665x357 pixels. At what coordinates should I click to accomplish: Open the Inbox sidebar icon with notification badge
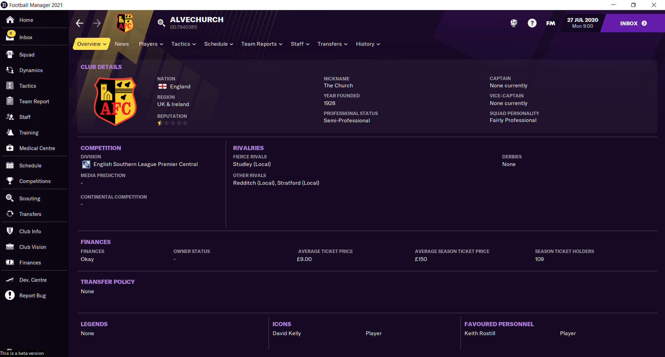[10, 36]
